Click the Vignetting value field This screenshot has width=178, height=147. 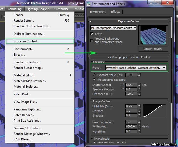(x=131, y=132)
